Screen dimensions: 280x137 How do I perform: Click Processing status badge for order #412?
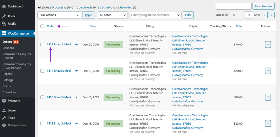click(x=113, y=124)
